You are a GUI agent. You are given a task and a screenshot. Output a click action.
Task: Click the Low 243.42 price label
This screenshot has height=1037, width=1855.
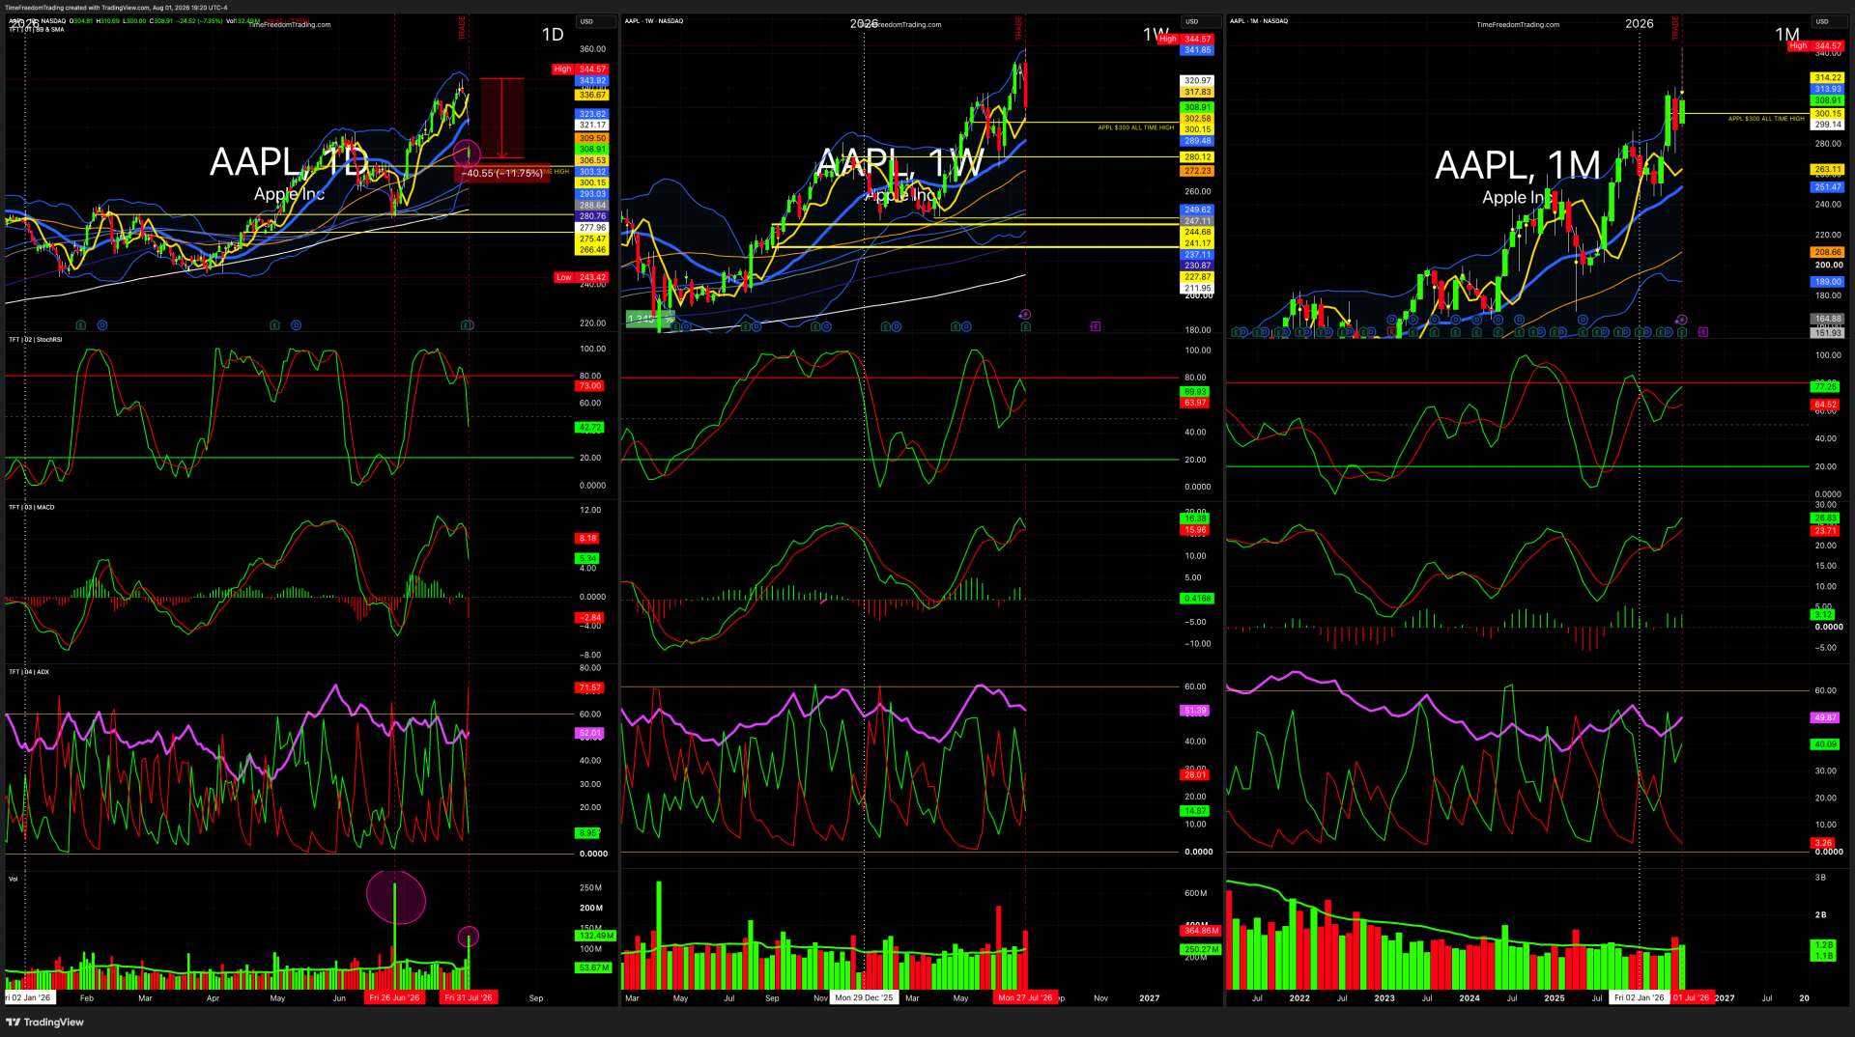[581, 277]
